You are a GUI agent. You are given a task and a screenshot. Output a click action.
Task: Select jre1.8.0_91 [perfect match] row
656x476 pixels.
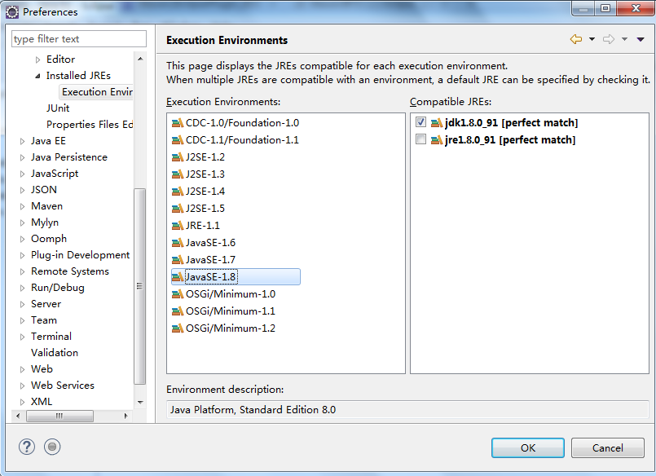point(510,139)
